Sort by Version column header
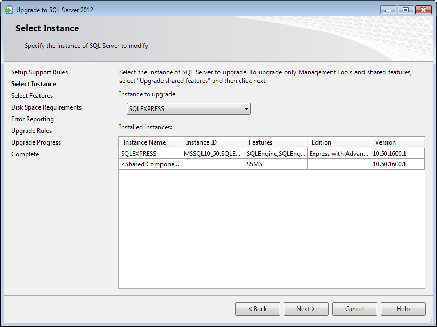The width and height of the screenshot is (437, 327). (x=398, y=142)
